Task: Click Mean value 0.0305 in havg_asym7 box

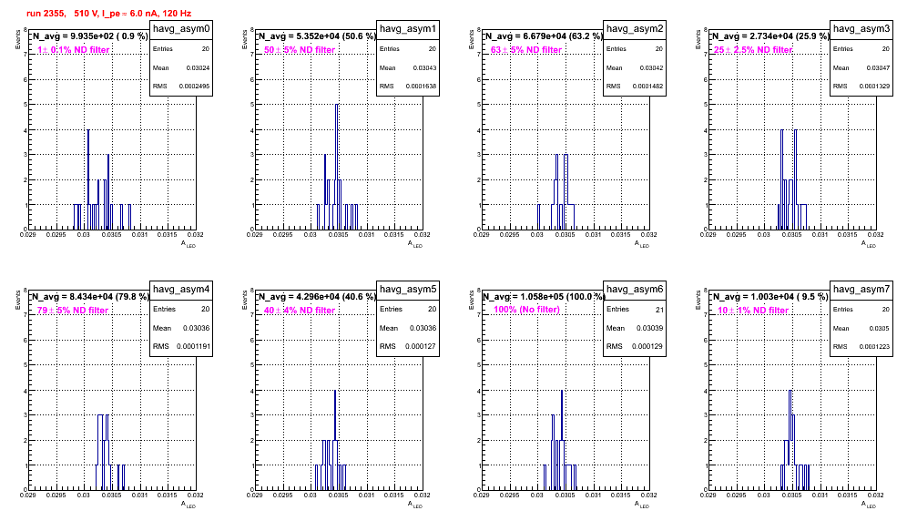Action: (880, 328)
